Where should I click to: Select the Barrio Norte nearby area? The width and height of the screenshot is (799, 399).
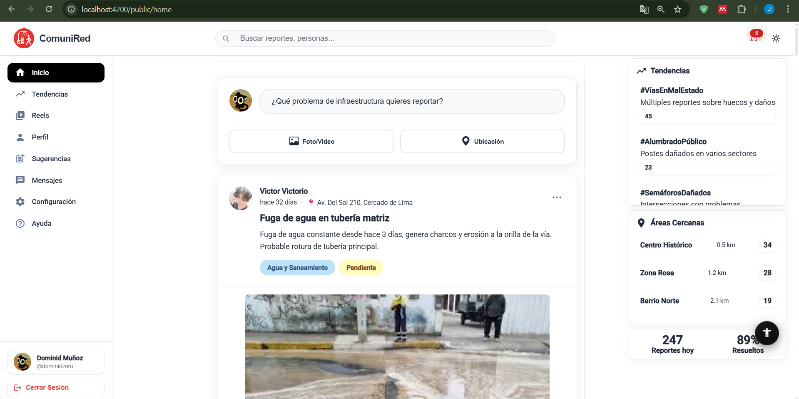pyautogui.click(x=707, y=301)
